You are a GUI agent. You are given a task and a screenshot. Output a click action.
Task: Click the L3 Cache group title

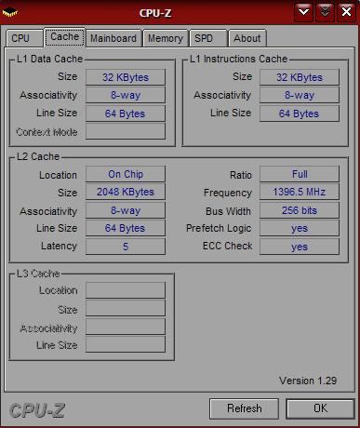point(38,274)
